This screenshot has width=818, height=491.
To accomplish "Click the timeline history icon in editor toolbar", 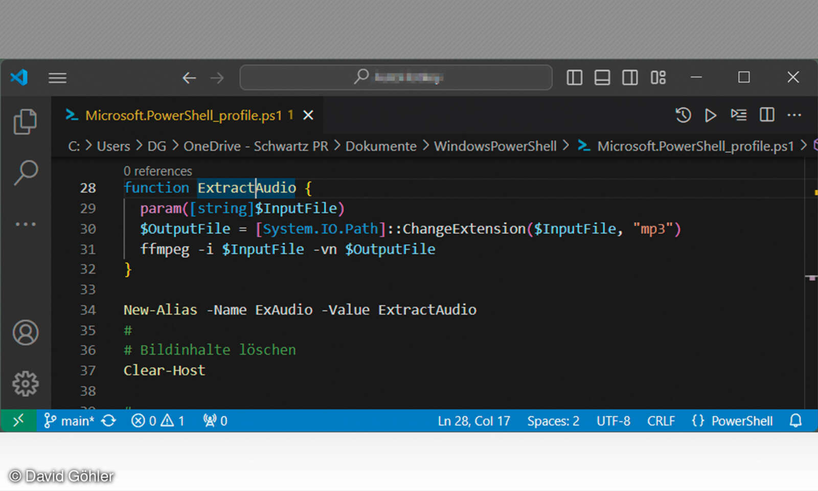I will (683, 116).
